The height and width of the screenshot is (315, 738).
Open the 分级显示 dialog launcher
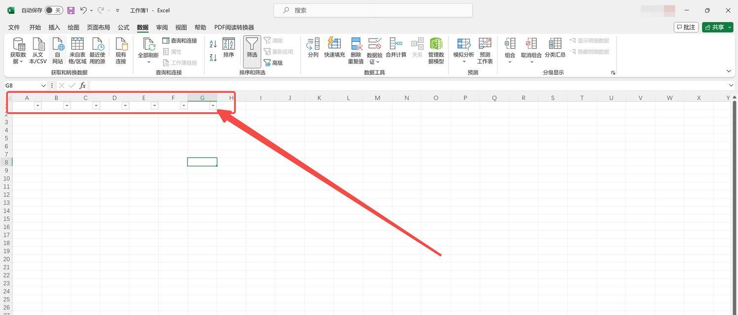click(613, 73)
